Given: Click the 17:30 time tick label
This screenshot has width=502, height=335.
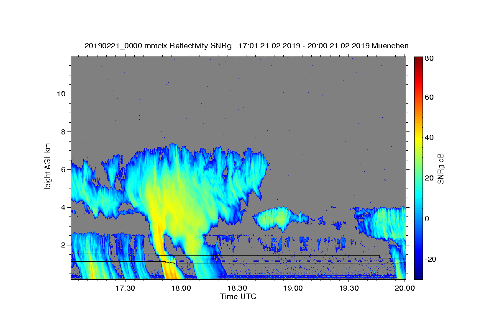Looking at the screenshot, I should [125, 288].
